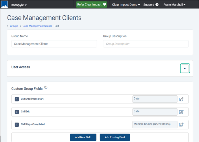The image size is (199, 142).
Task: Select the CM Enrollment Start label
Action: [32, 99]
